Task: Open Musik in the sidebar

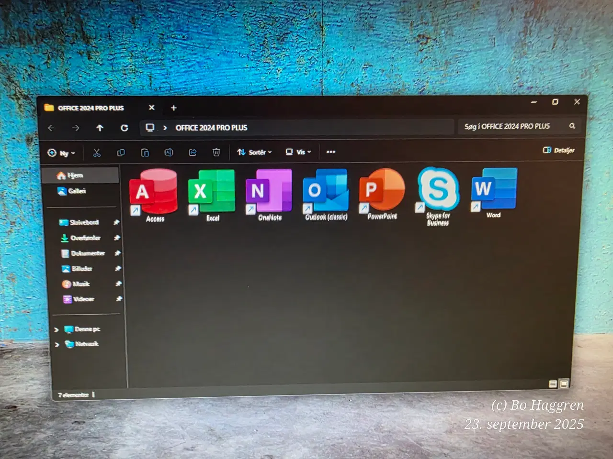Action: point(76,284)
